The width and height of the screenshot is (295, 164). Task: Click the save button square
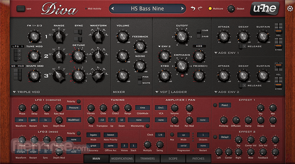point(21,9)
